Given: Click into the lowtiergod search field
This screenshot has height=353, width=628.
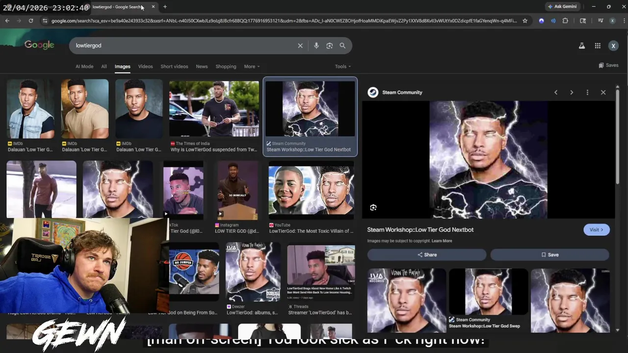Looking at the screenshot, I should pos(184,46).
